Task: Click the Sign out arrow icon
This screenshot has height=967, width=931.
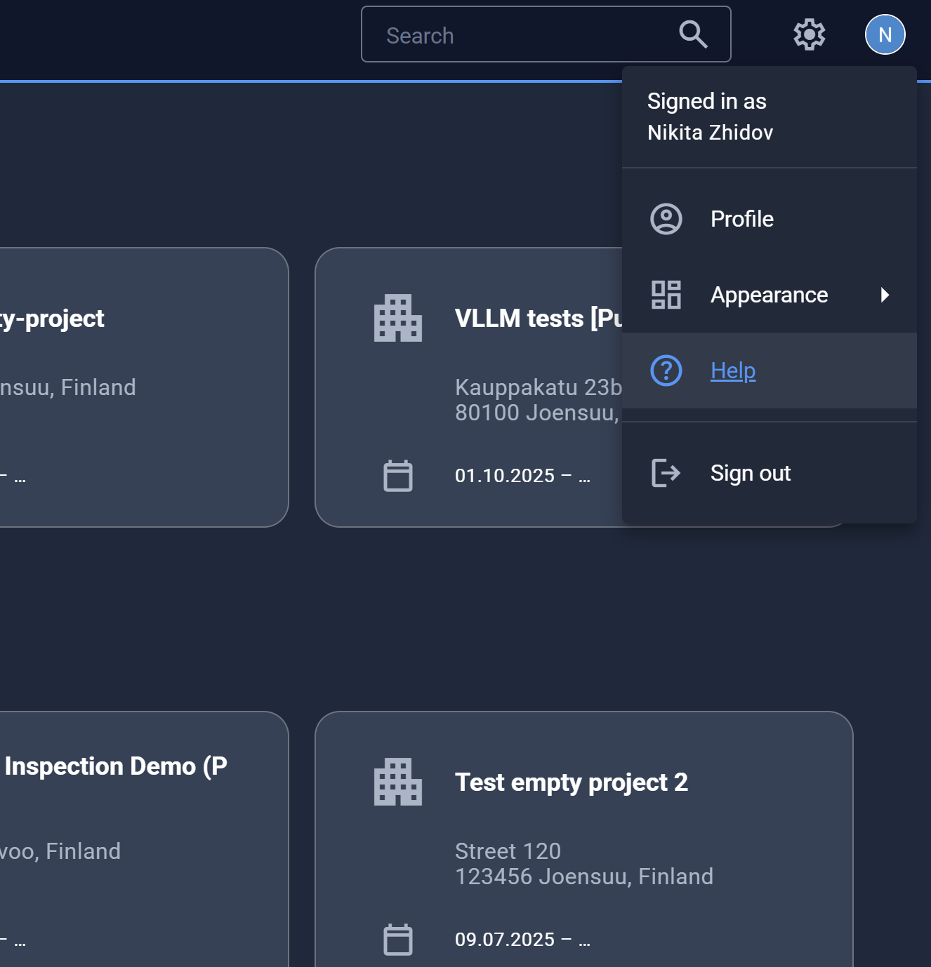Action: pyautogui.click(x=666, y=473)
